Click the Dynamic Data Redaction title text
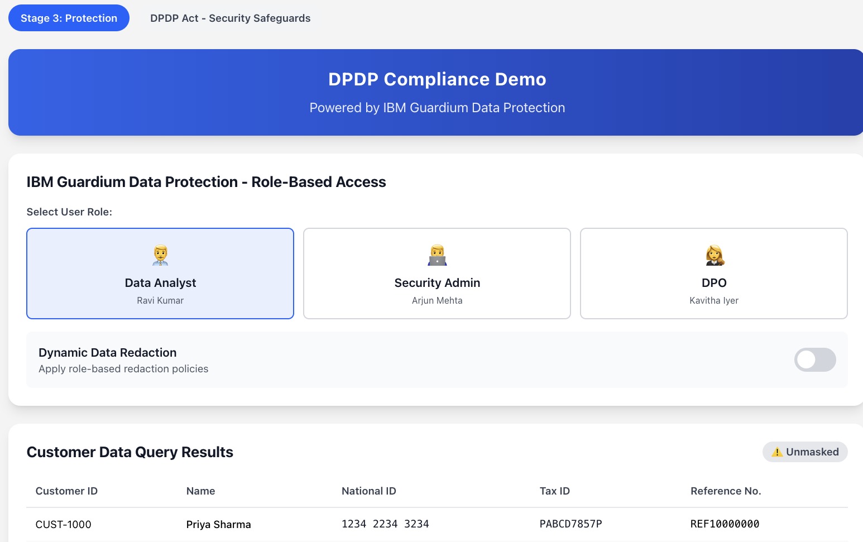 [x=107, y=353]
